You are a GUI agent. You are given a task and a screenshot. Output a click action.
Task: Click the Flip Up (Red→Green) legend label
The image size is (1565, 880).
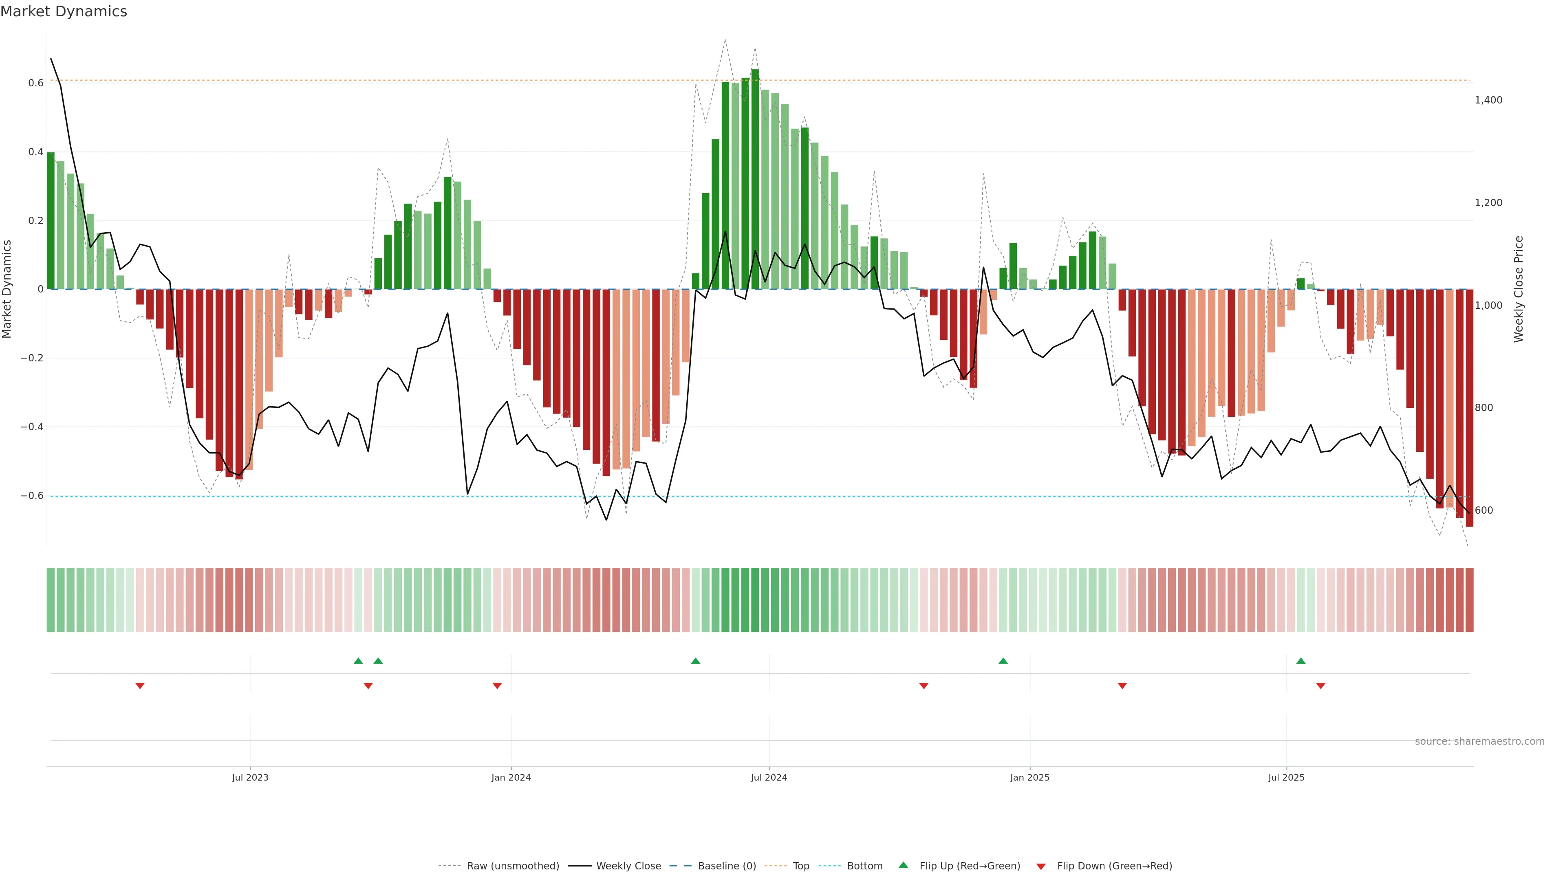(970, 866)
